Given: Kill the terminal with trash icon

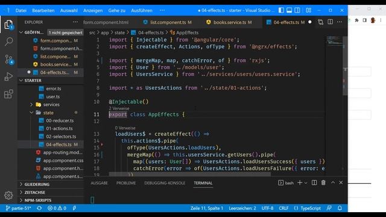Looking at the screenshot, I should [x=323, y=183].
